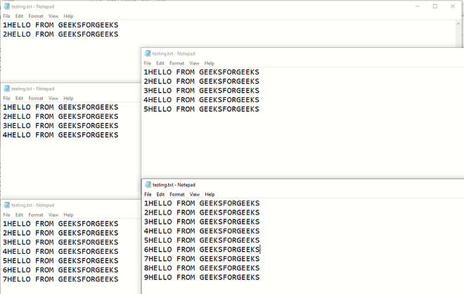Open View menu in the two-line Notepad window
The image size is (464, 294).
(53, 16)
